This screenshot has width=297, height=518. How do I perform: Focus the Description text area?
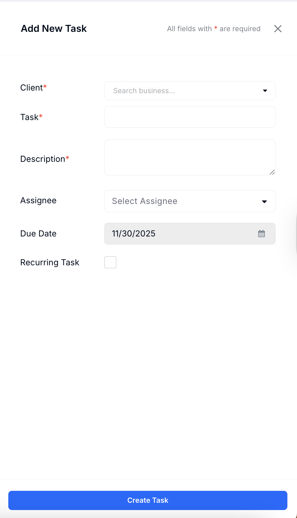coord(189,157)
